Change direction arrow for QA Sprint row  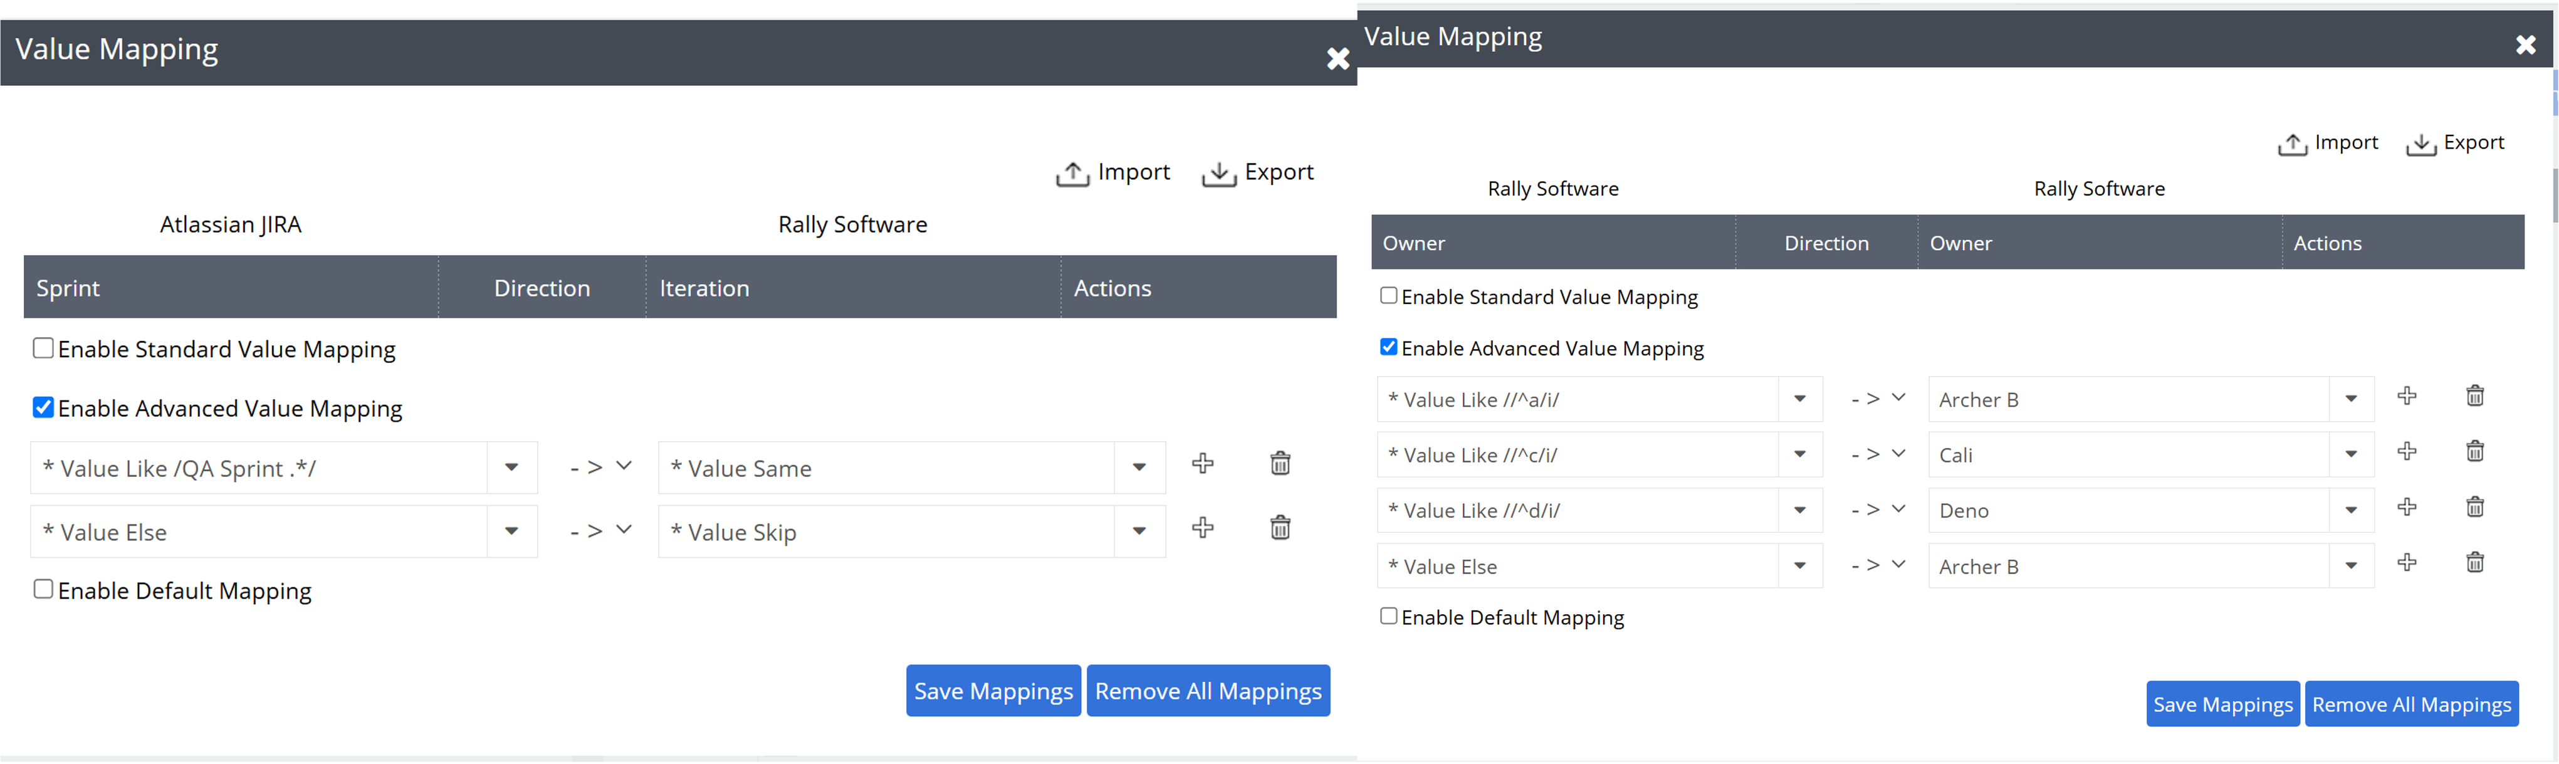(x=601, y=467)
